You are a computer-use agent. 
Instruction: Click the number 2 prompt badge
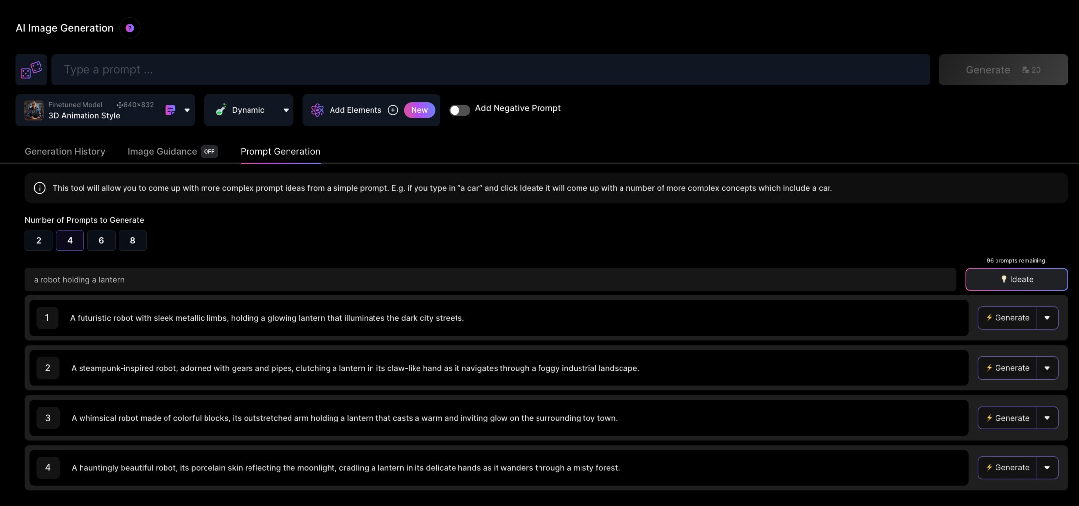48,368
